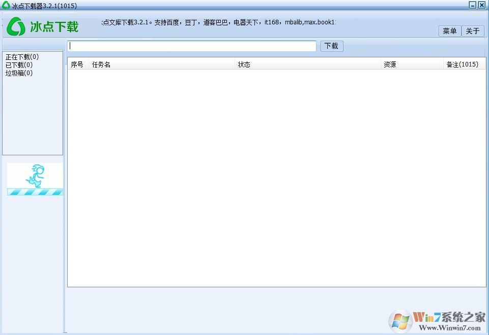Click the 资源 column header
Image resolution: width=489 pixels, height=335 pixels.
pyautogui.click(x=389, y=64)
